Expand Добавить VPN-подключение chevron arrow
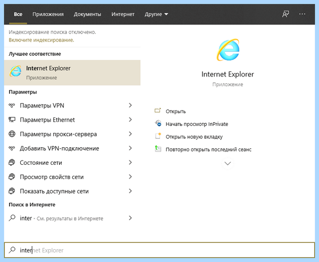319x262 pixels. pyautogui.click(x=130, y=148)
